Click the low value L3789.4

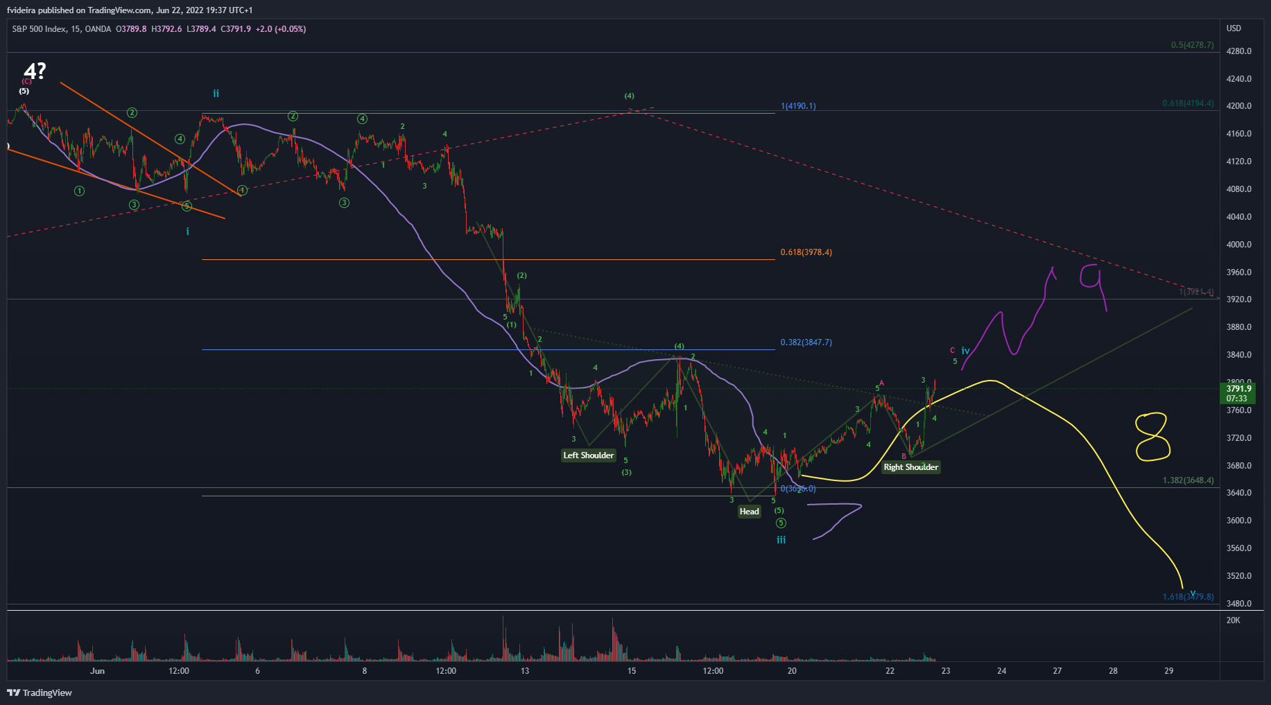click(x=201, y=29)
